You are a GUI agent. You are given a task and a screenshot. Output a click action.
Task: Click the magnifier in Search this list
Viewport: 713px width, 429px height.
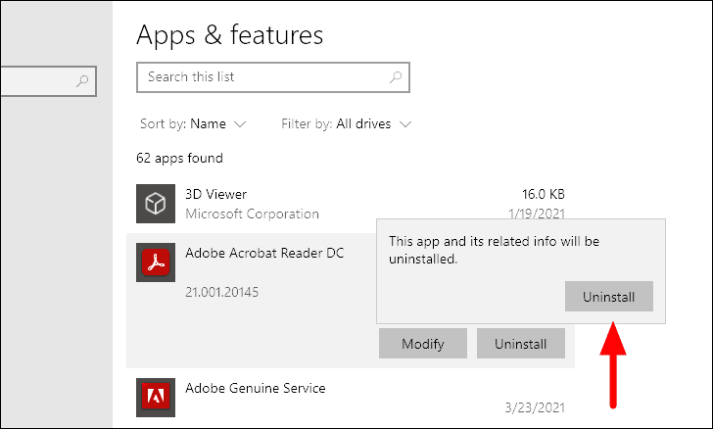pos(396,77)
